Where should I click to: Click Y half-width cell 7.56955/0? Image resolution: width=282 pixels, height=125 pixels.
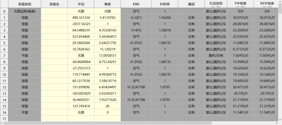coord(240,55)
